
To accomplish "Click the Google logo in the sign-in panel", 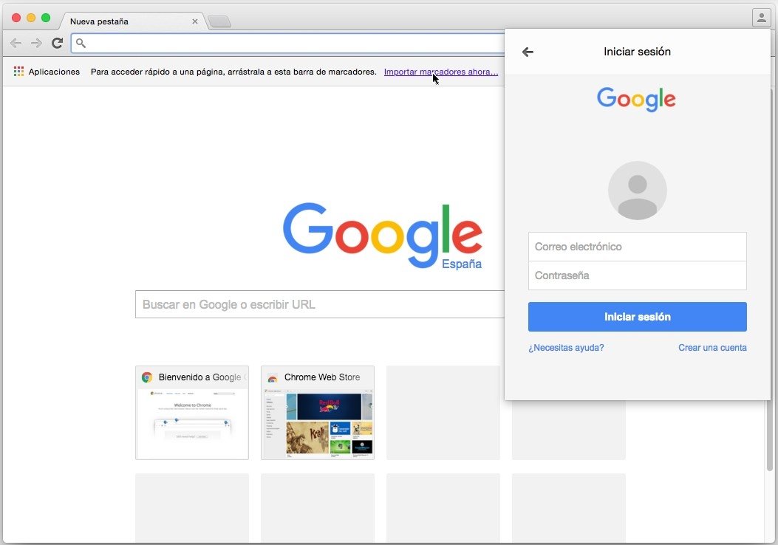I will point(636,99).
